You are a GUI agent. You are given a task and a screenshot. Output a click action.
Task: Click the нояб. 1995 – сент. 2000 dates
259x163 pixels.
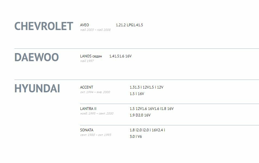click(x=97, y=113)
